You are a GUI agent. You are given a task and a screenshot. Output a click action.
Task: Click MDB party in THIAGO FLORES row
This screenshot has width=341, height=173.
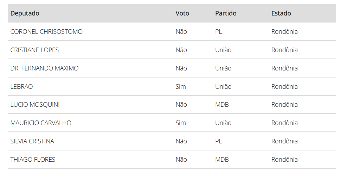pos(222,160)
